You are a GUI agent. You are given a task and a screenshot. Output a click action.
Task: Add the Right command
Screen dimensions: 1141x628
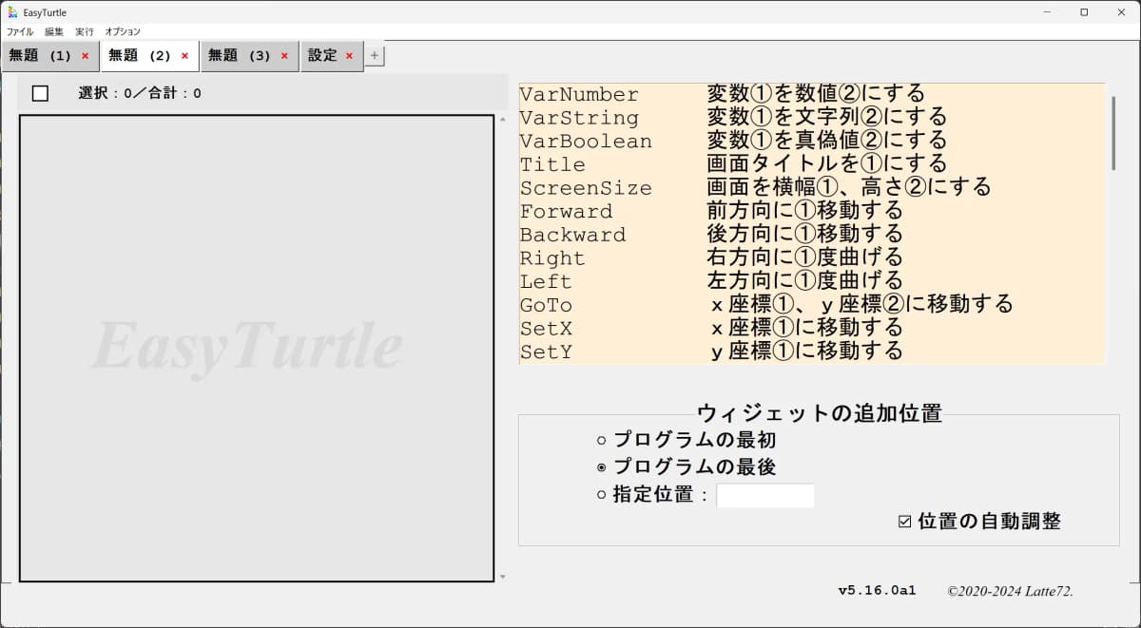[813, 258]
